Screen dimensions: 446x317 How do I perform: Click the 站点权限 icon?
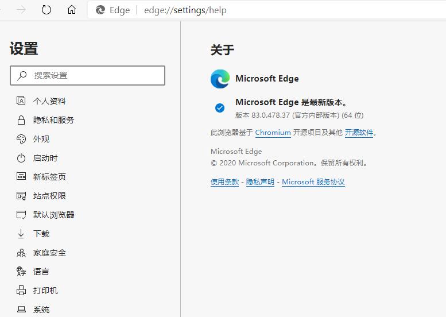coord(21,196)
